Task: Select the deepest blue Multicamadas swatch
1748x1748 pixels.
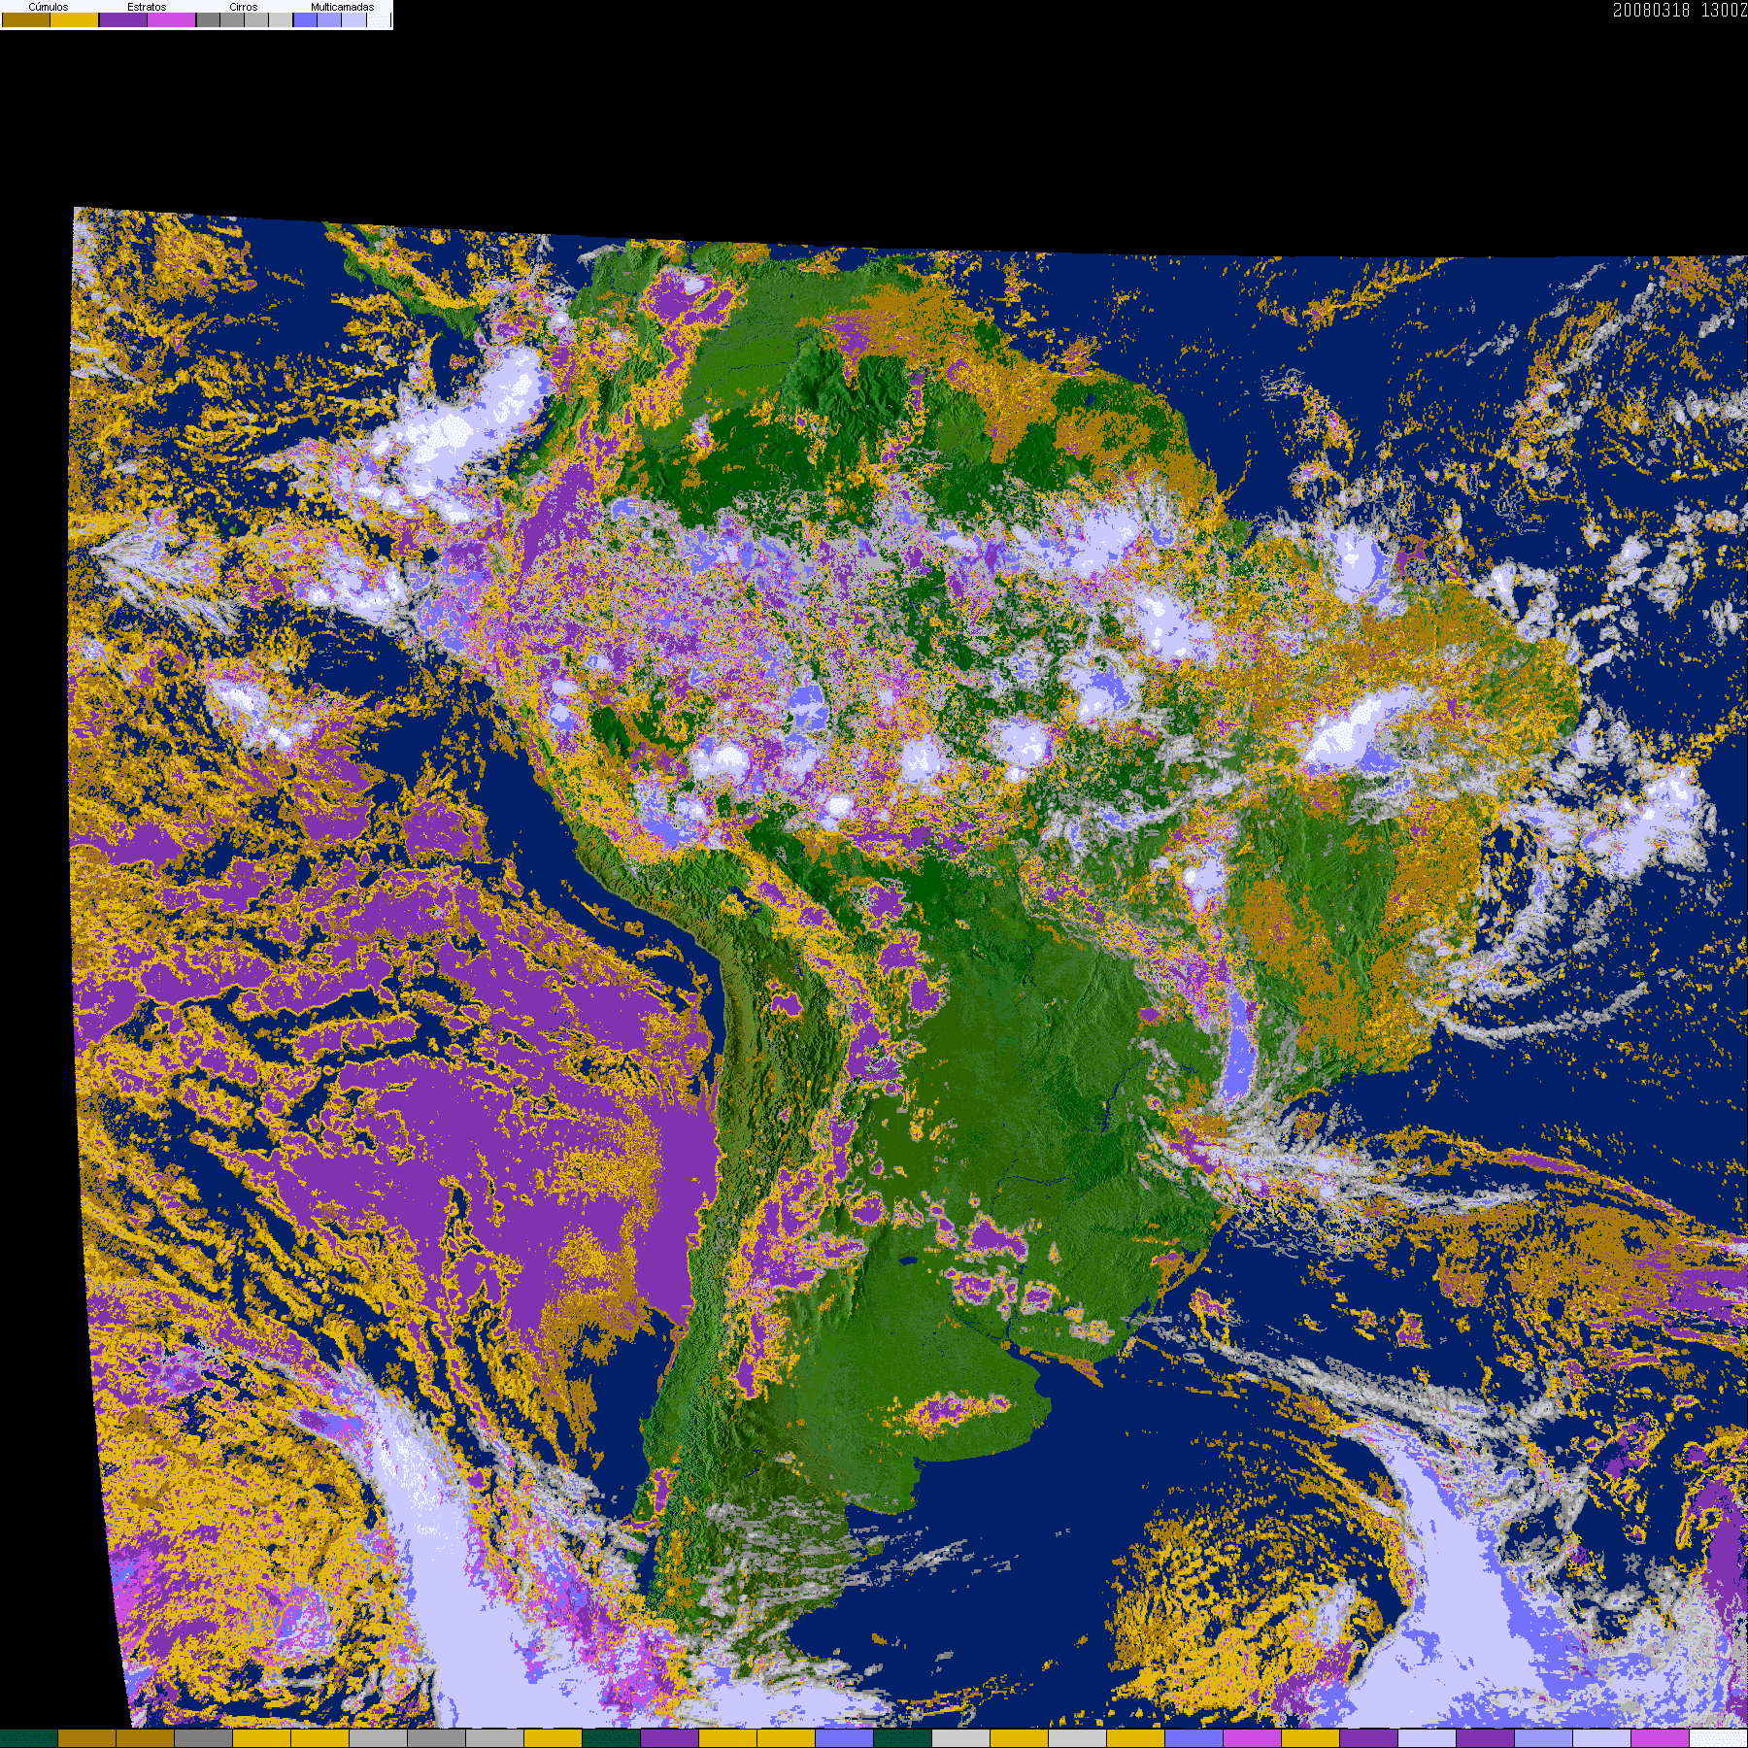Action: [305, 19]
